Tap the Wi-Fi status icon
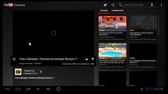This screenshot has width=168, height=94. [x=162, y=89]
